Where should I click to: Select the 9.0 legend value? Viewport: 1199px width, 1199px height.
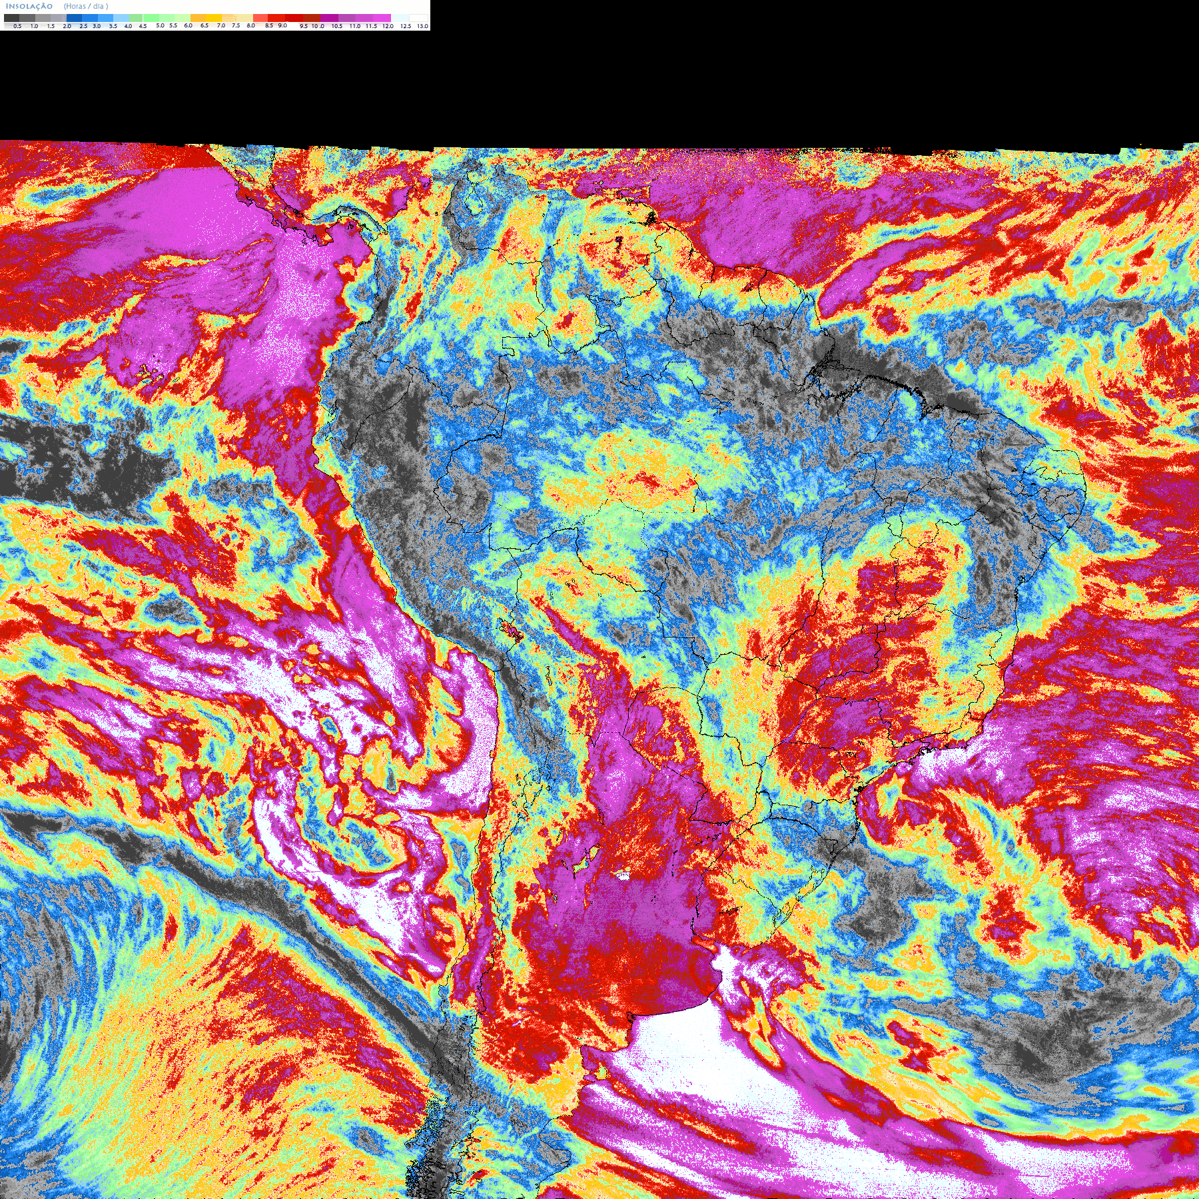pos(282,25)
